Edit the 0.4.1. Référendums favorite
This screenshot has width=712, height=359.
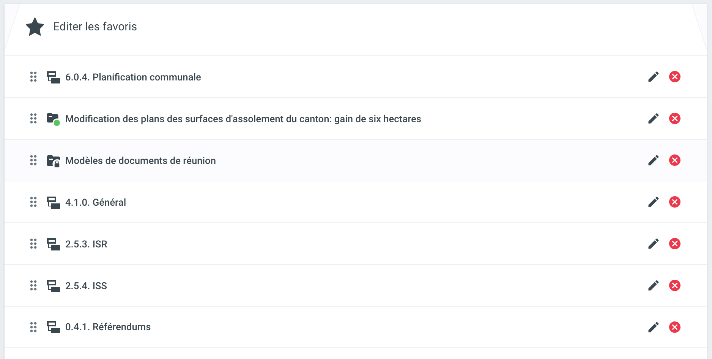[x=653, y=327]
